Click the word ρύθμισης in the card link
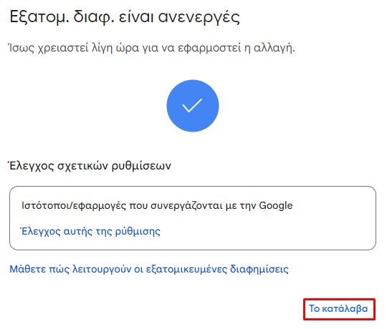The image size is (387, 329). coord(138,232)
